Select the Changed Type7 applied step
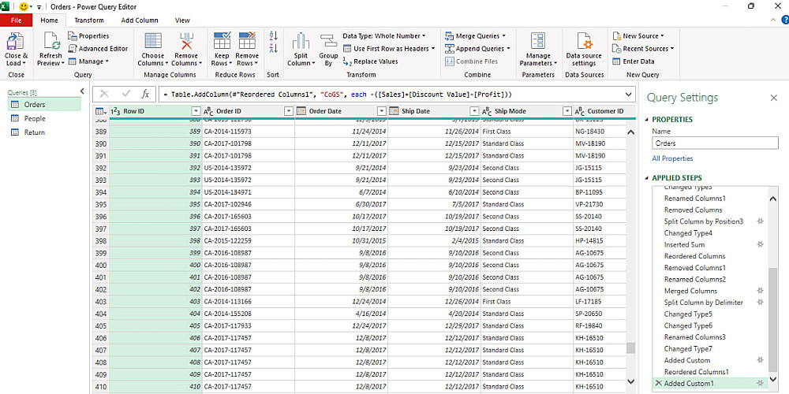This screenshot has height=394, width=789. pyautogui.click(x=688, y=348)
